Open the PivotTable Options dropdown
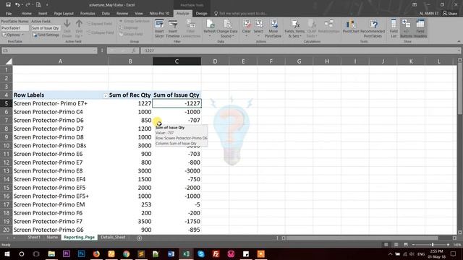The image size is (463, 260). click(x=13, y=35)
